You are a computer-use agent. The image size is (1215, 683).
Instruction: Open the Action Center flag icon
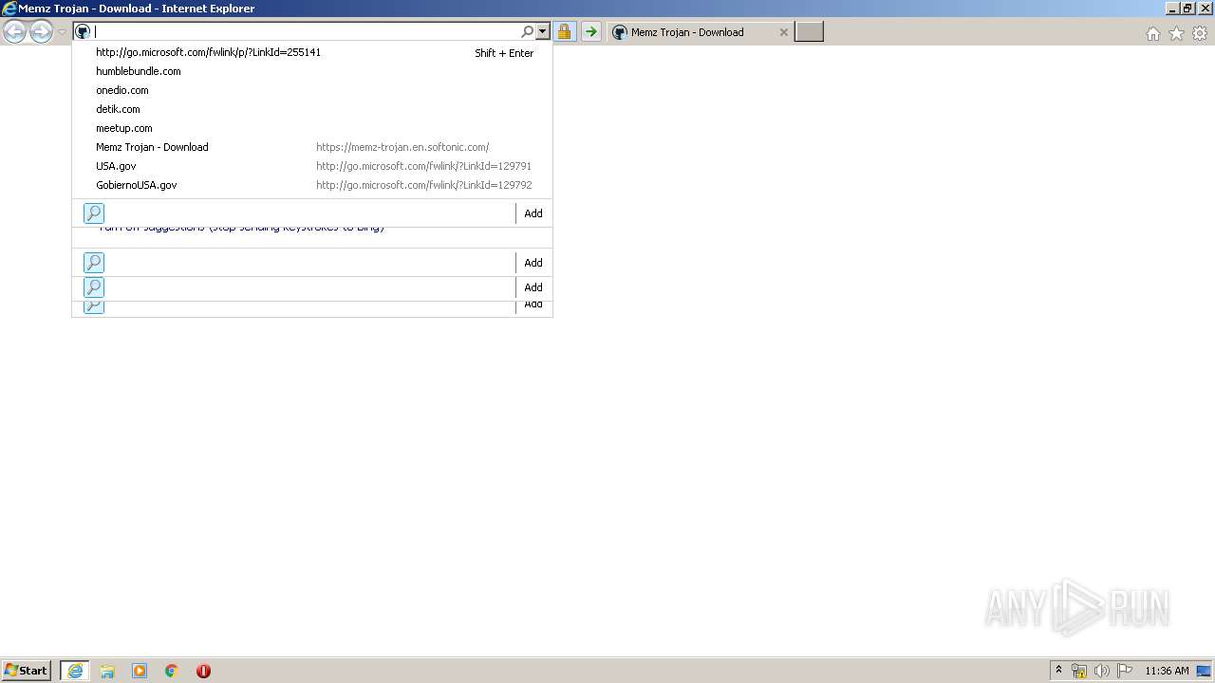(1125, 671)
